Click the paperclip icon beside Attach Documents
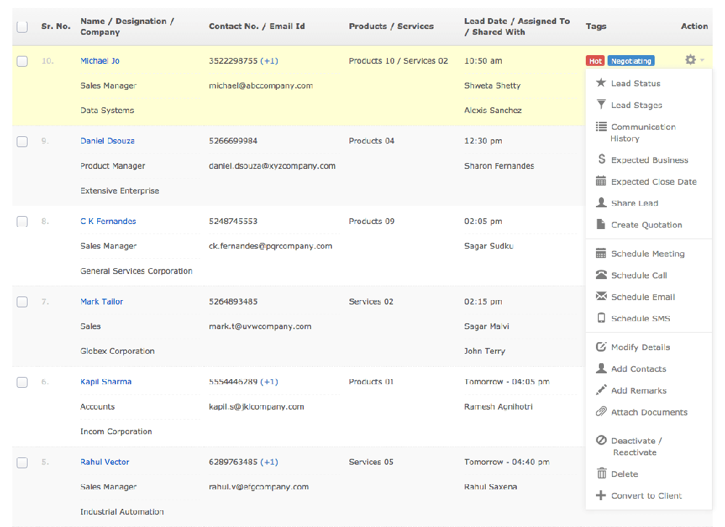The width and height of the screenshot is (725, 527). click(x=601, y=412)
